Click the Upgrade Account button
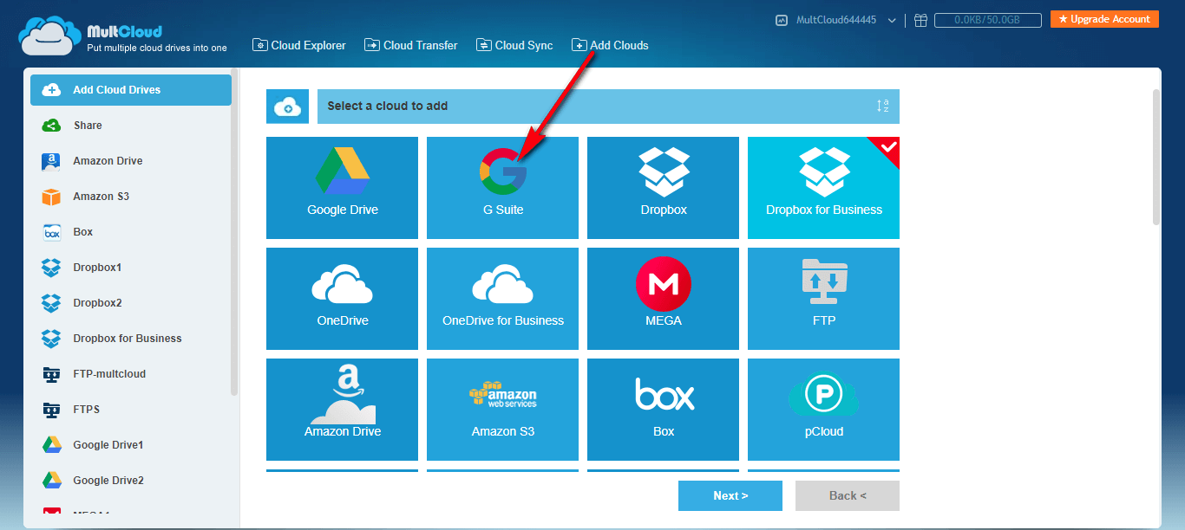This screenshot has width=1185, height=530. (1104, 19)
